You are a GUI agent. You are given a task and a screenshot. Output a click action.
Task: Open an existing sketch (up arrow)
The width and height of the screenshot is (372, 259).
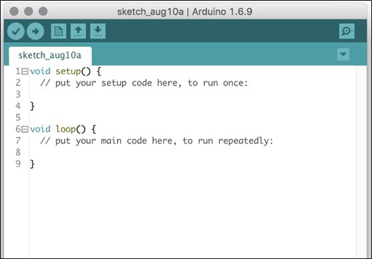pos(78,31)
